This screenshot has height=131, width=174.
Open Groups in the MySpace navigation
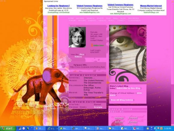tap(82, 20)
